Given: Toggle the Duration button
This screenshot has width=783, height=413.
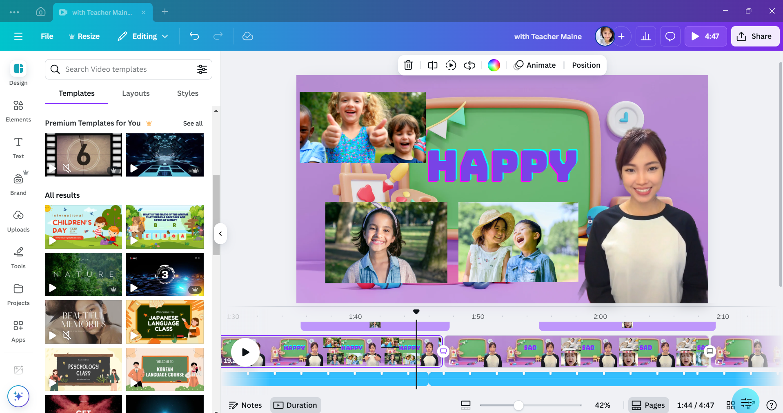Looking at the screenshot, I should click(x=296, y=405).
